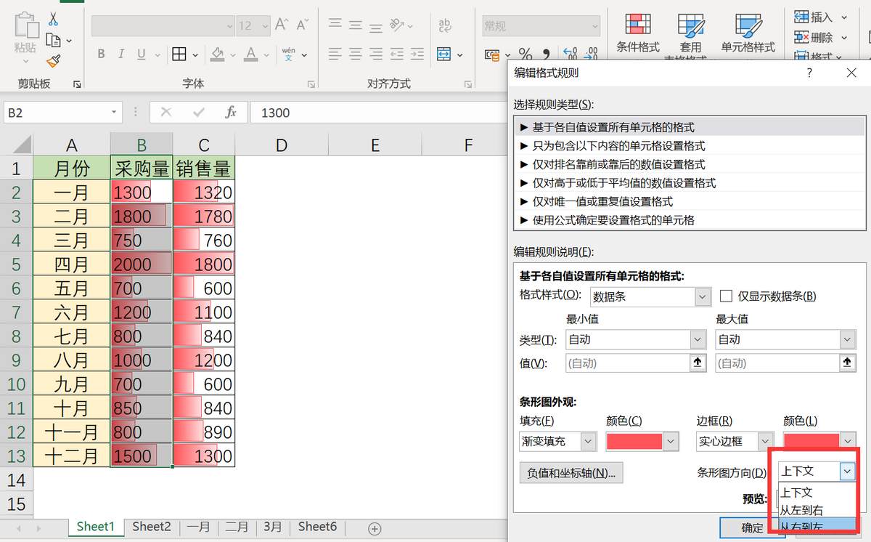Screen dimensions: 871x542
Task: Click the Insert Function fx icon
Action: (231, 113)
